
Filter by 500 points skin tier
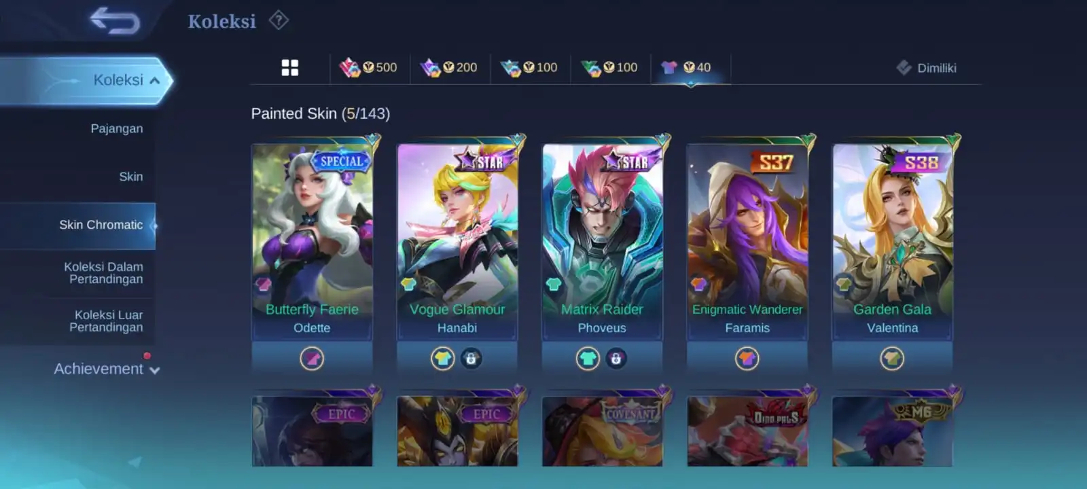[x=369, y=67]
